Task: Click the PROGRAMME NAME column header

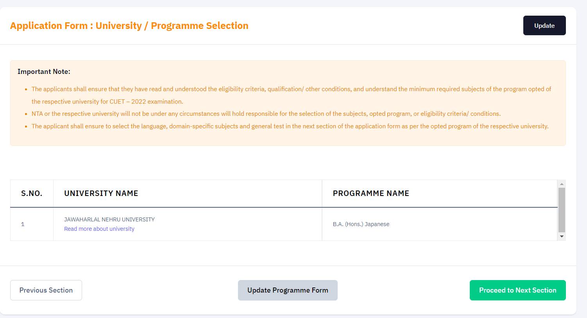Action: (371, 193)
